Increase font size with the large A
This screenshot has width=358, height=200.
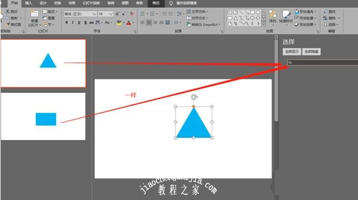(x=117, y=14)
